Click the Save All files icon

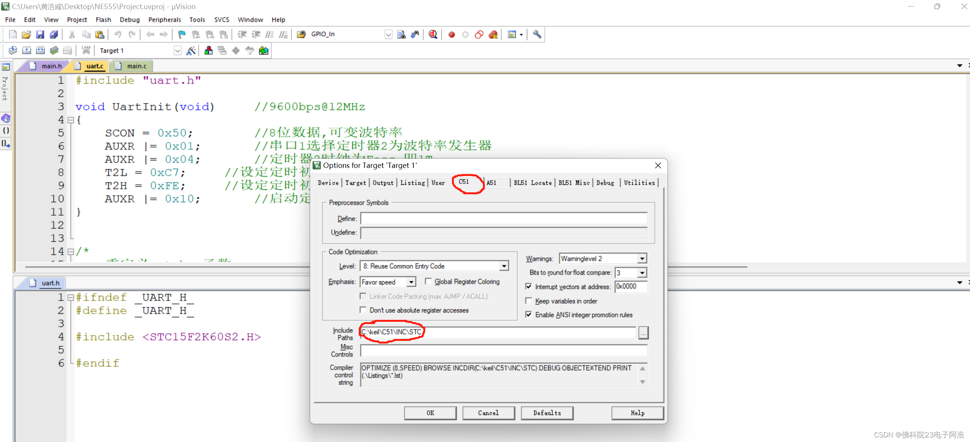click(x=54, y=34)
